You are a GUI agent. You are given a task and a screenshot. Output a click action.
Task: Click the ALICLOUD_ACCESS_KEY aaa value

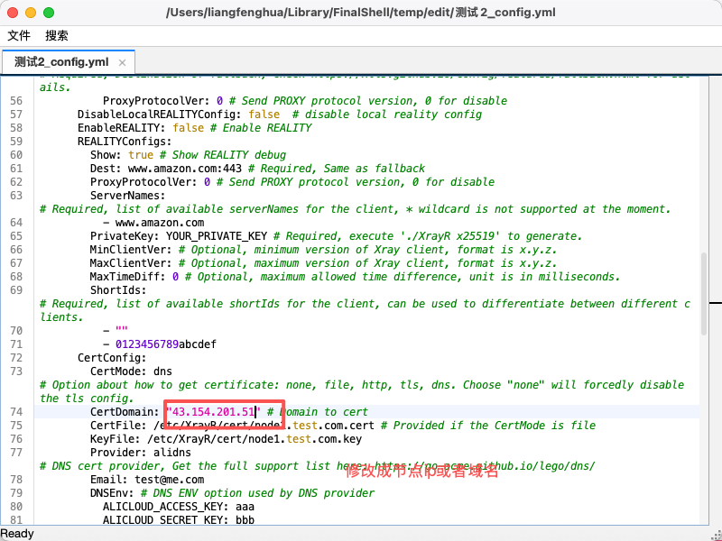pyautogui.click(x=245, y=507)
